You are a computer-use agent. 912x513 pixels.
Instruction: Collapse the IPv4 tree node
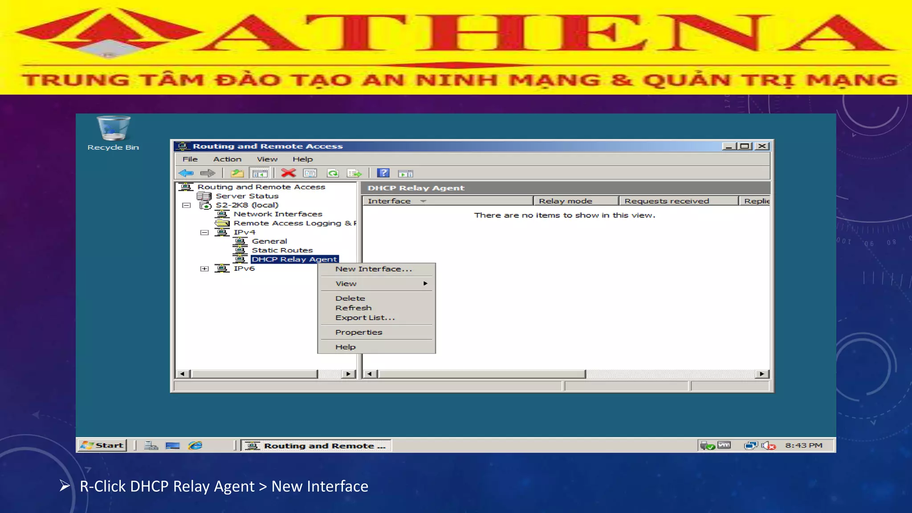204,232
